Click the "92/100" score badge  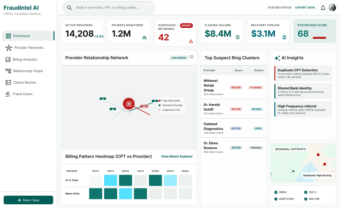point(236,109)
